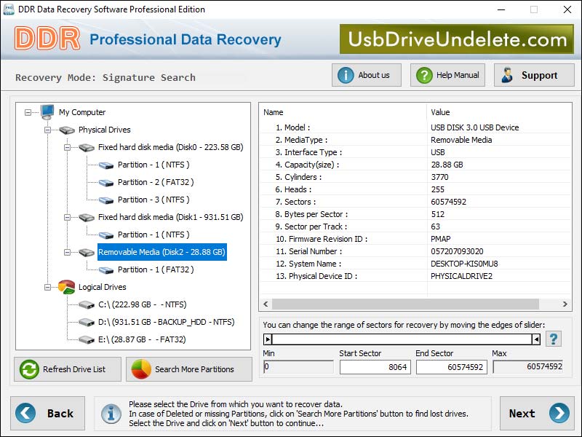The image size is (582, 437).
Task: Click the left scroll arrow of details list
Action: [x=266, y=304]
